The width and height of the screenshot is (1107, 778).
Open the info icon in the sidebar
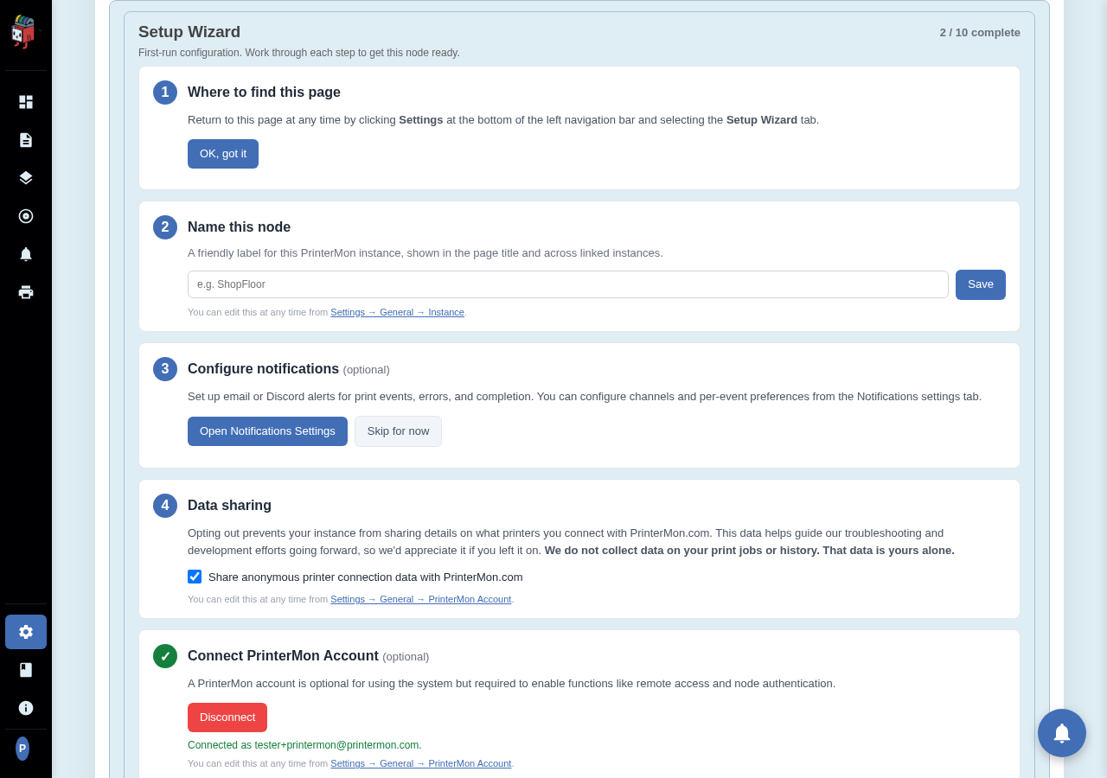[26, 708]
